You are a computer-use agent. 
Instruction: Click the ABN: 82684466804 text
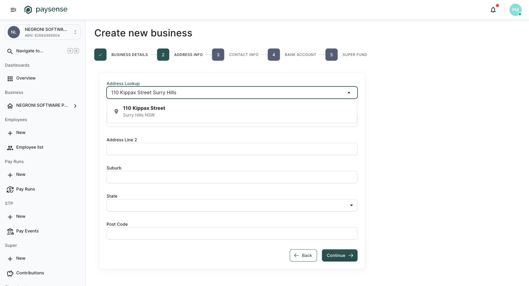[42, 35]
